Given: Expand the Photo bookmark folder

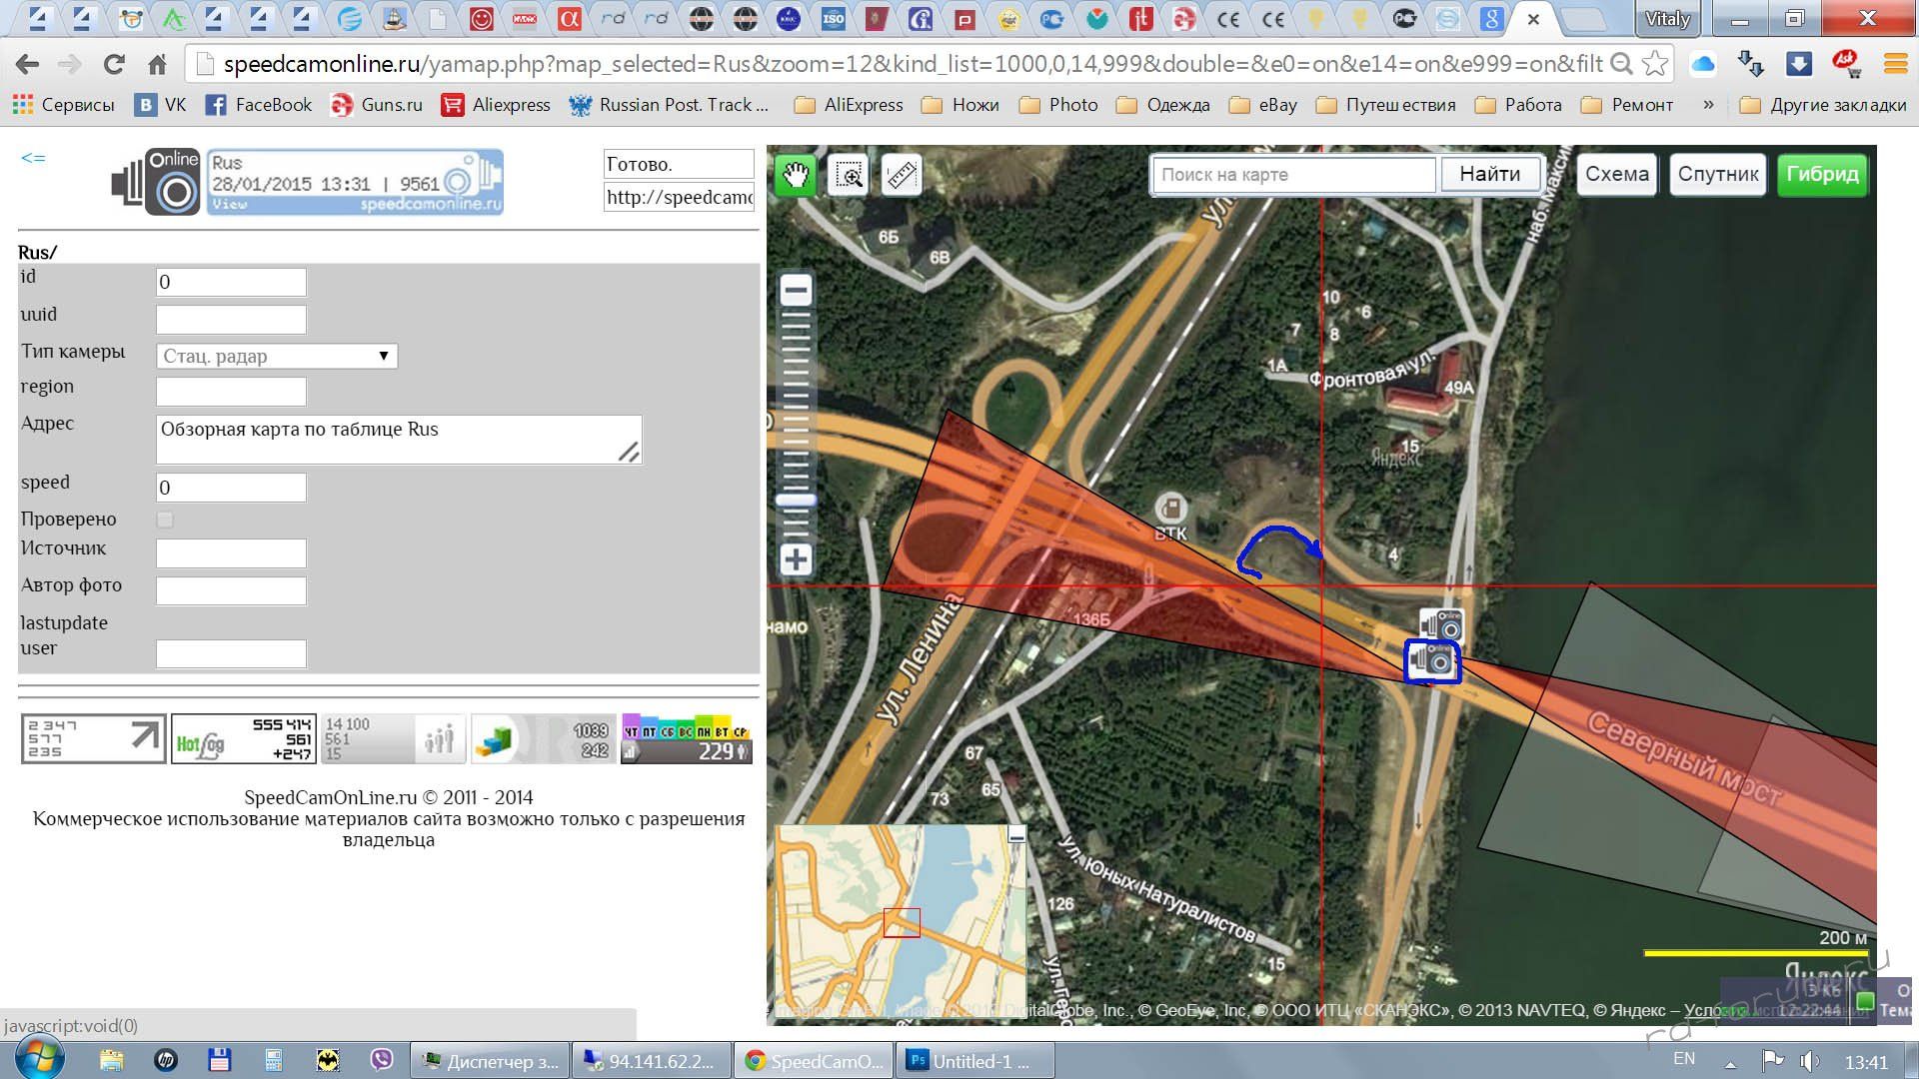Looking at the screenshot, I should 1058,105.
